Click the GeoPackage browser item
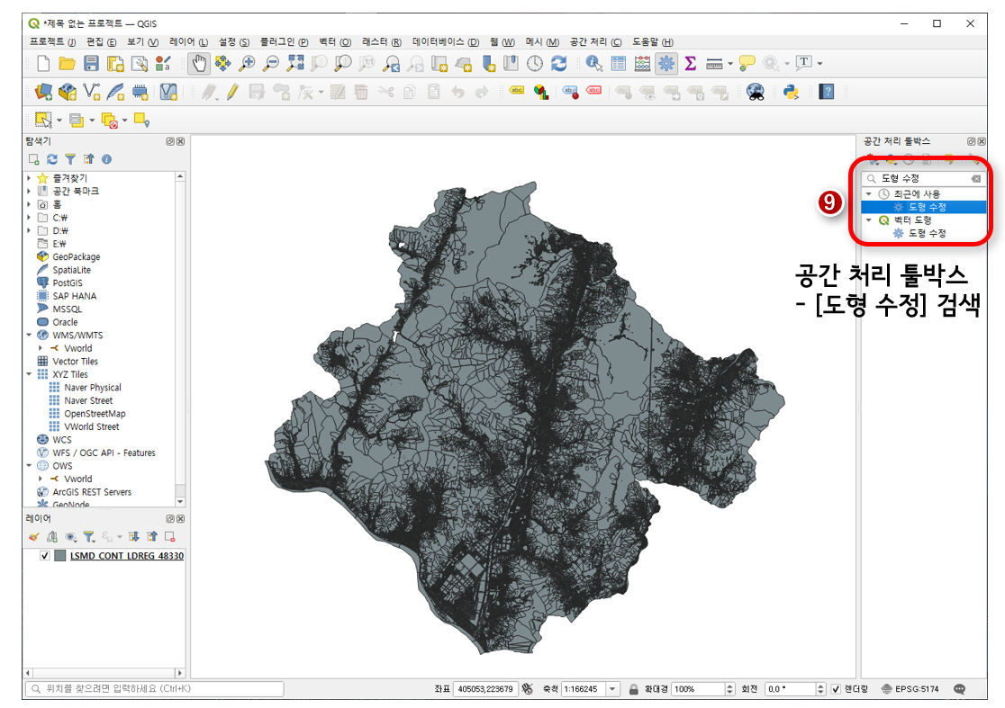This screenshot has width=1005, height=708. coord(77,256)
